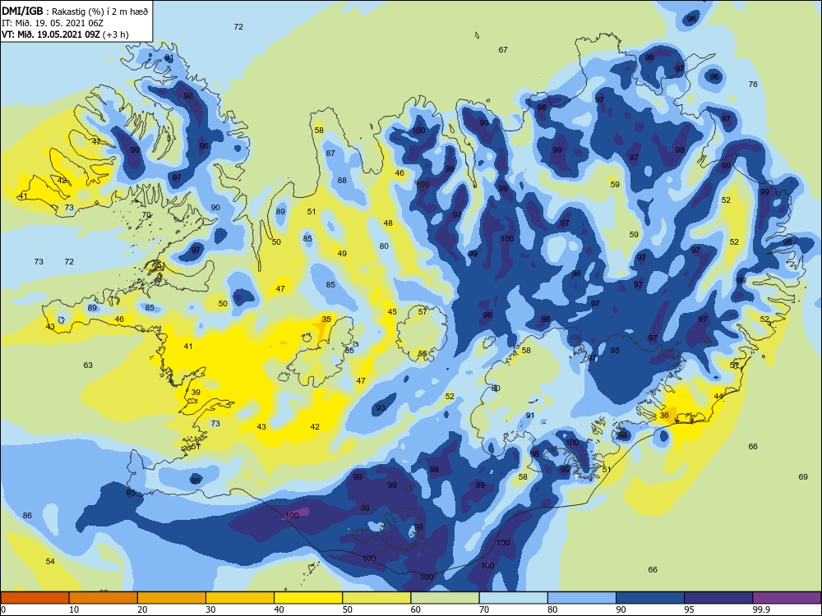Screen dimensions: 822x616
Task: Click the map value '57'
Action: [423, 311]
